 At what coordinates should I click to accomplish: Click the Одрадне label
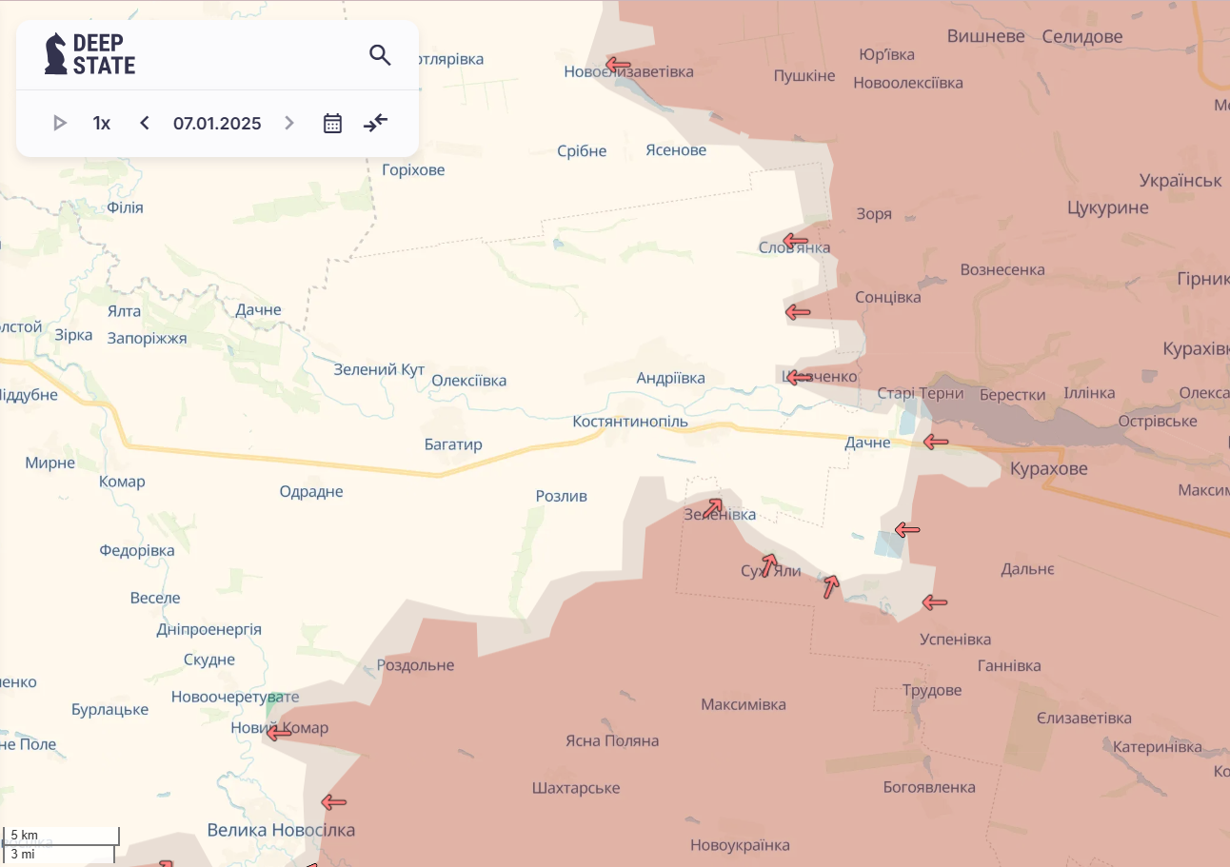[x=311, y=492]
